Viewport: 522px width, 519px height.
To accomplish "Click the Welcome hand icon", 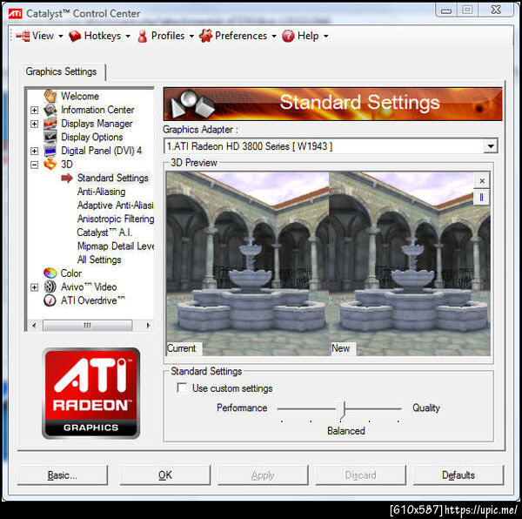I will point(50,96).
